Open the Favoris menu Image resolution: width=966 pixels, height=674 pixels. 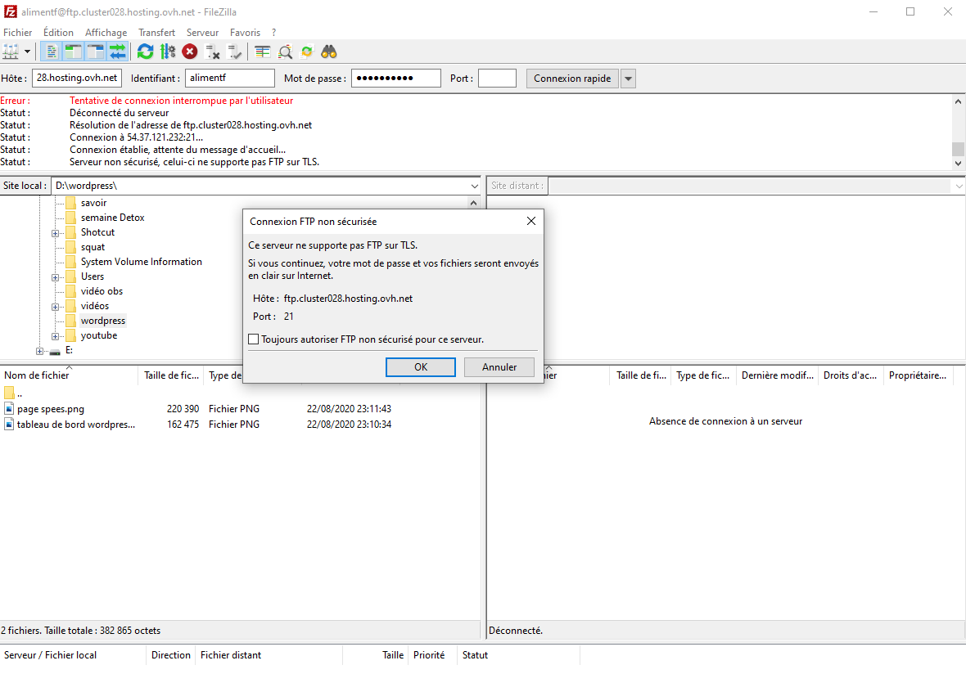coord(245,33)
